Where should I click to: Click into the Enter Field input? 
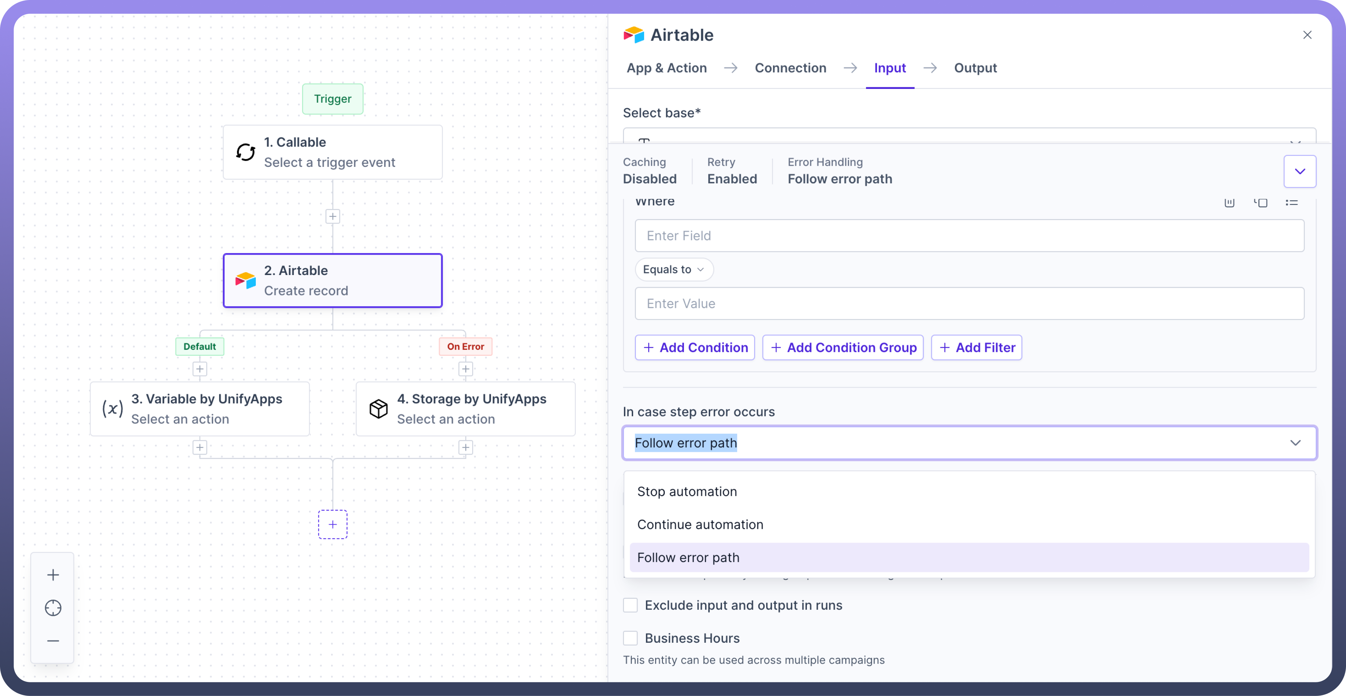point(969,236)
